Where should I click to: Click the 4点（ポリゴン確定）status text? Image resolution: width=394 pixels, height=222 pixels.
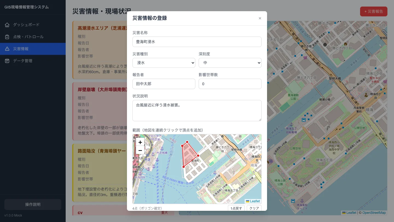click(x=147, y=208)
